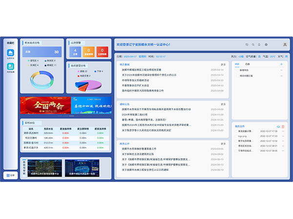Expand 更多 in the 地方要闻 panel
This screenshot has height=219, width=293.
pyautogui.click(x=223, y=64)
